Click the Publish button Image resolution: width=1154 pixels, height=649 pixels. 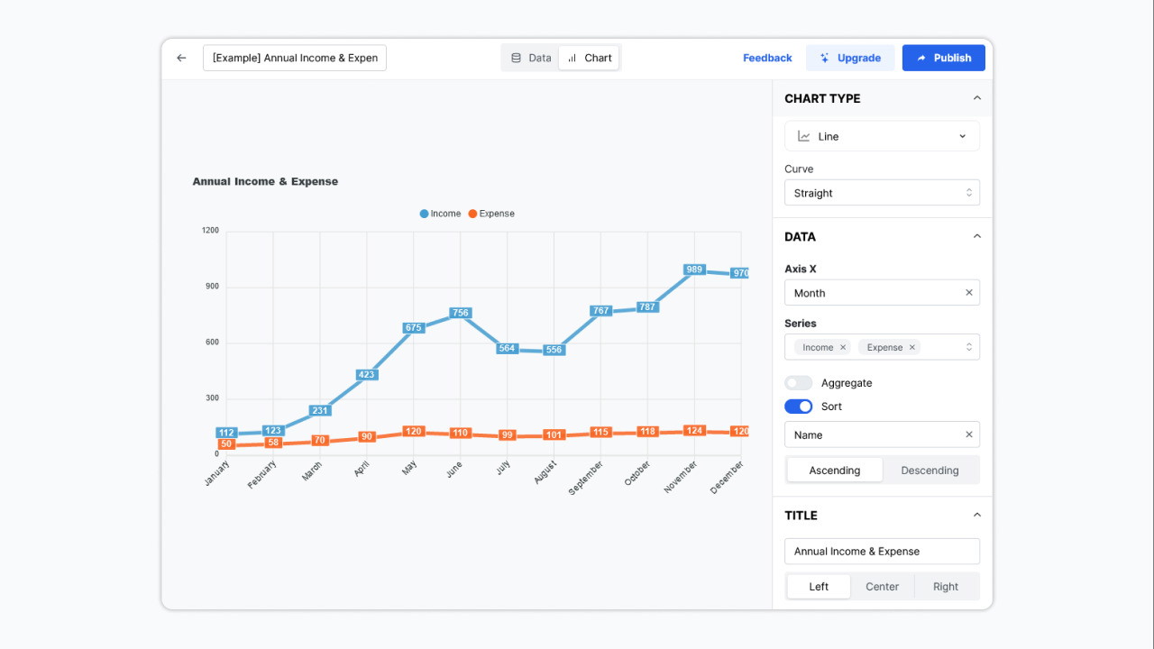943,58
